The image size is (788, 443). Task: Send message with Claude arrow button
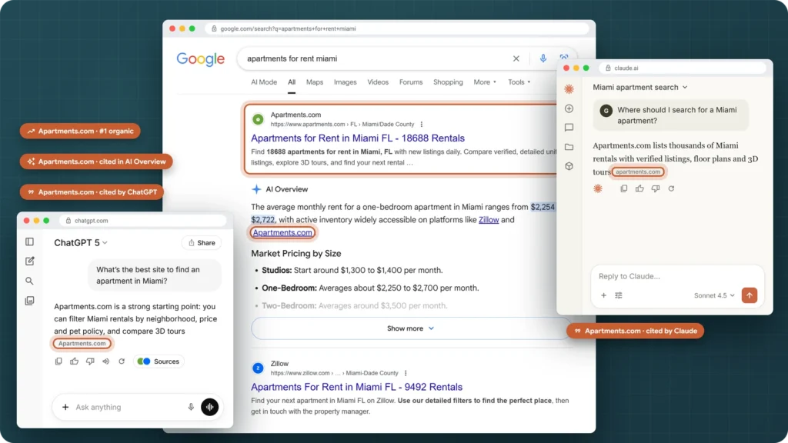(750, 295)
